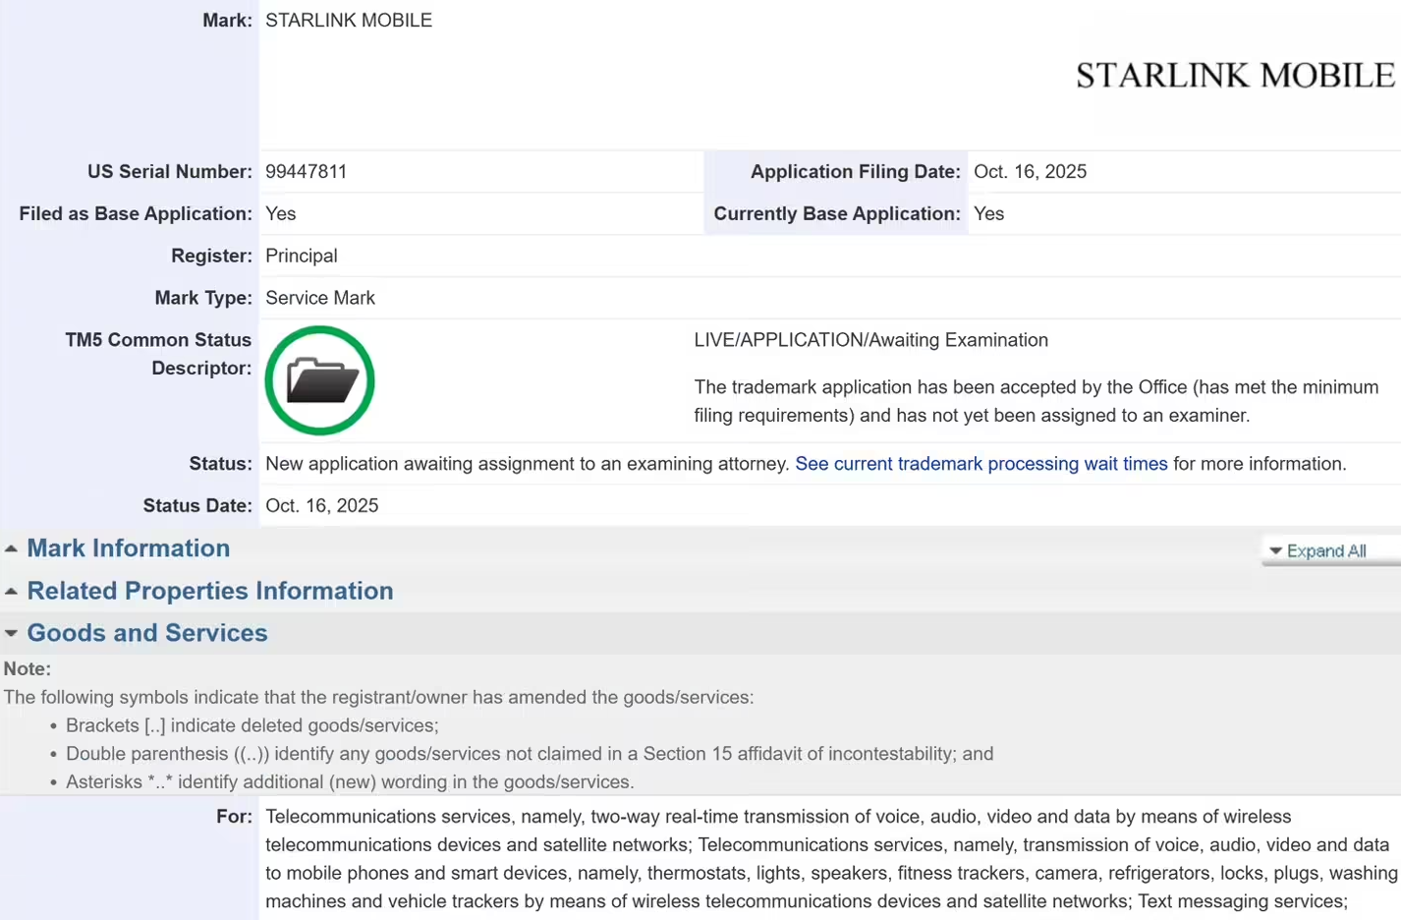Click the arrow beside Related Properties Information
Screen dimensions: 1401x920
click(10, 590)
